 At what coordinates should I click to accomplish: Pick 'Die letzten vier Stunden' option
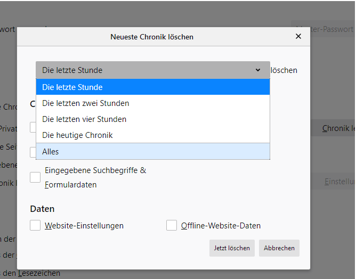[x=152, y=119]
